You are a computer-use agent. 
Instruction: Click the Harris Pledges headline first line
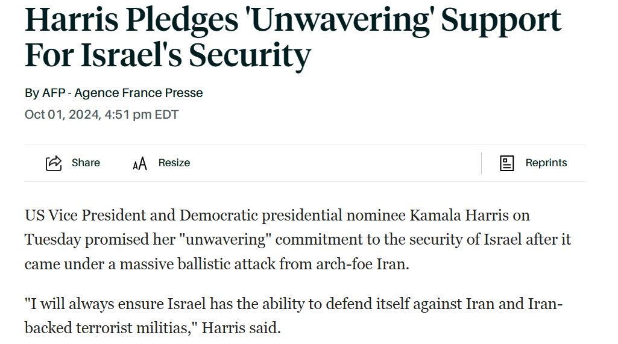(x=293, y=20)
